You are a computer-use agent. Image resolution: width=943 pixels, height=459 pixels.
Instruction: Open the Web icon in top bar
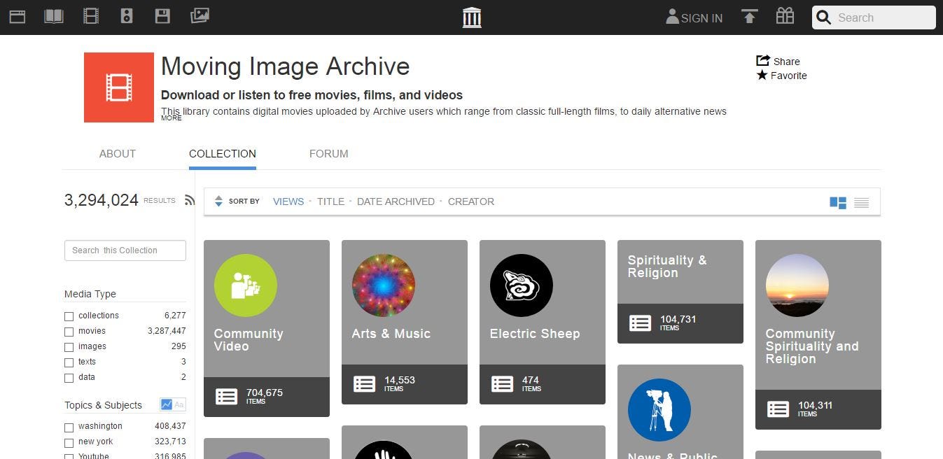click(x=18, y=16)
